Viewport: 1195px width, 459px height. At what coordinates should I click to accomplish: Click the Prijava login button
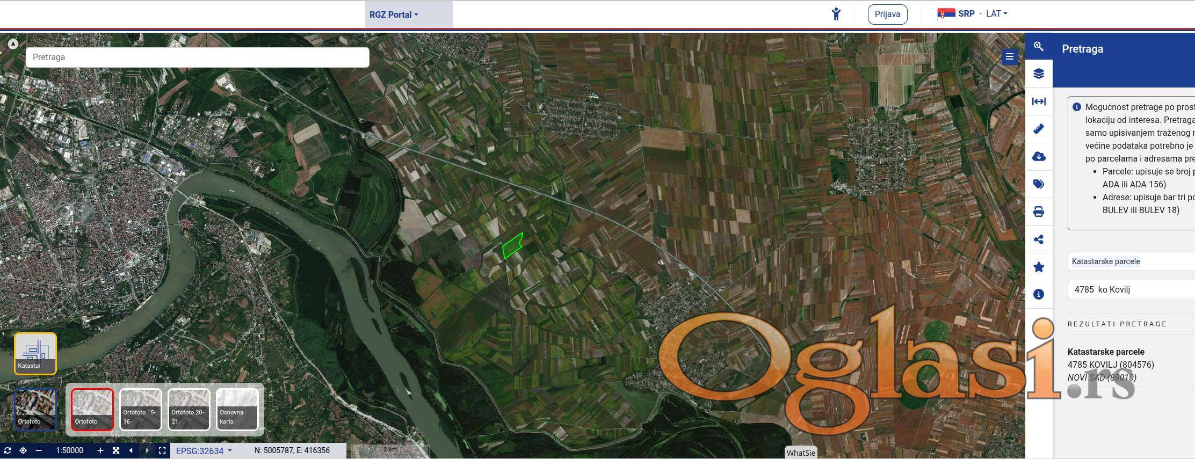[x=887, y=14]
